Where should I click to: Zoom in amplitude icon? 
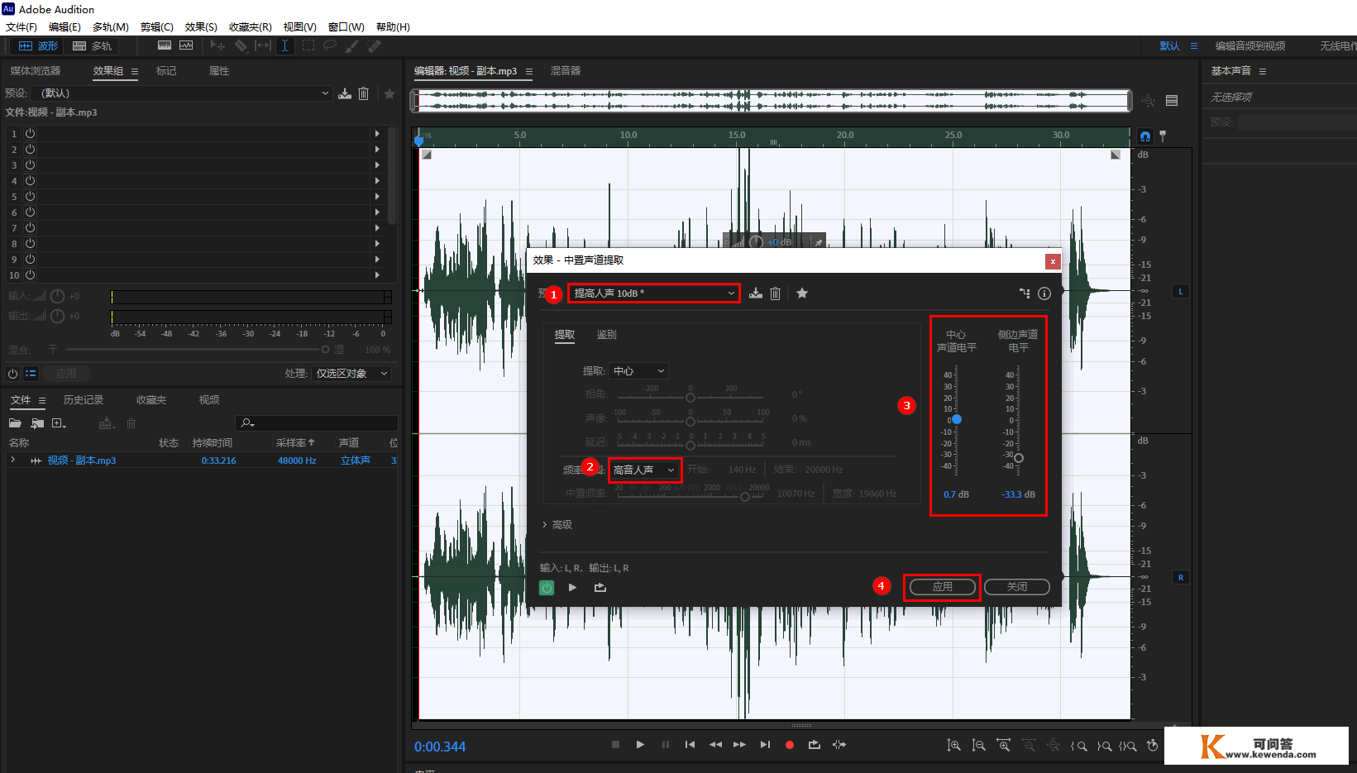(x=953, y=746)
